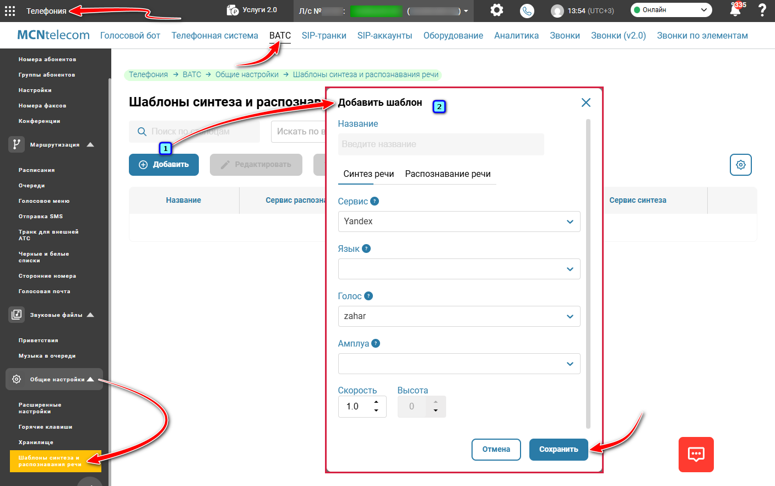Click the Поиск по столбцам search field
Viewport: 775px width, 486px height.
[x=194, y=132]
